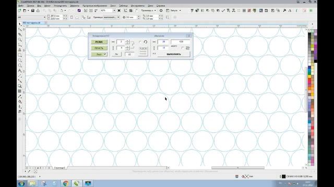This screenshot has width=334, height=187.
Task: Tick the checkbox beside the serpentine icon
Action: click(x=183, y=48)
